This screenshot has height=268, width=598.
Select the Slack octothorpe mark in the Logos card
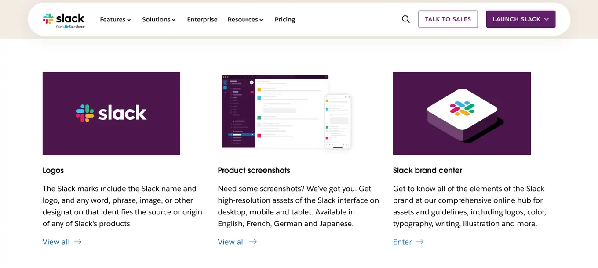(x=84, y=113)
